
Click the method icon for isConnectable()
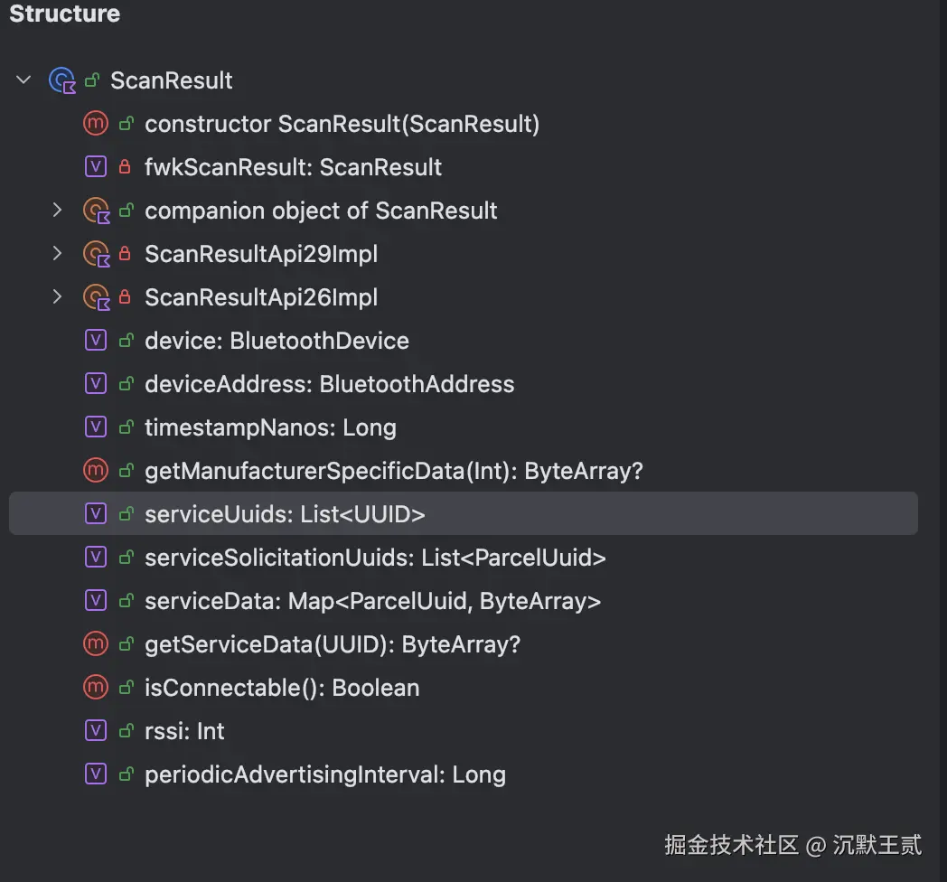96,687
